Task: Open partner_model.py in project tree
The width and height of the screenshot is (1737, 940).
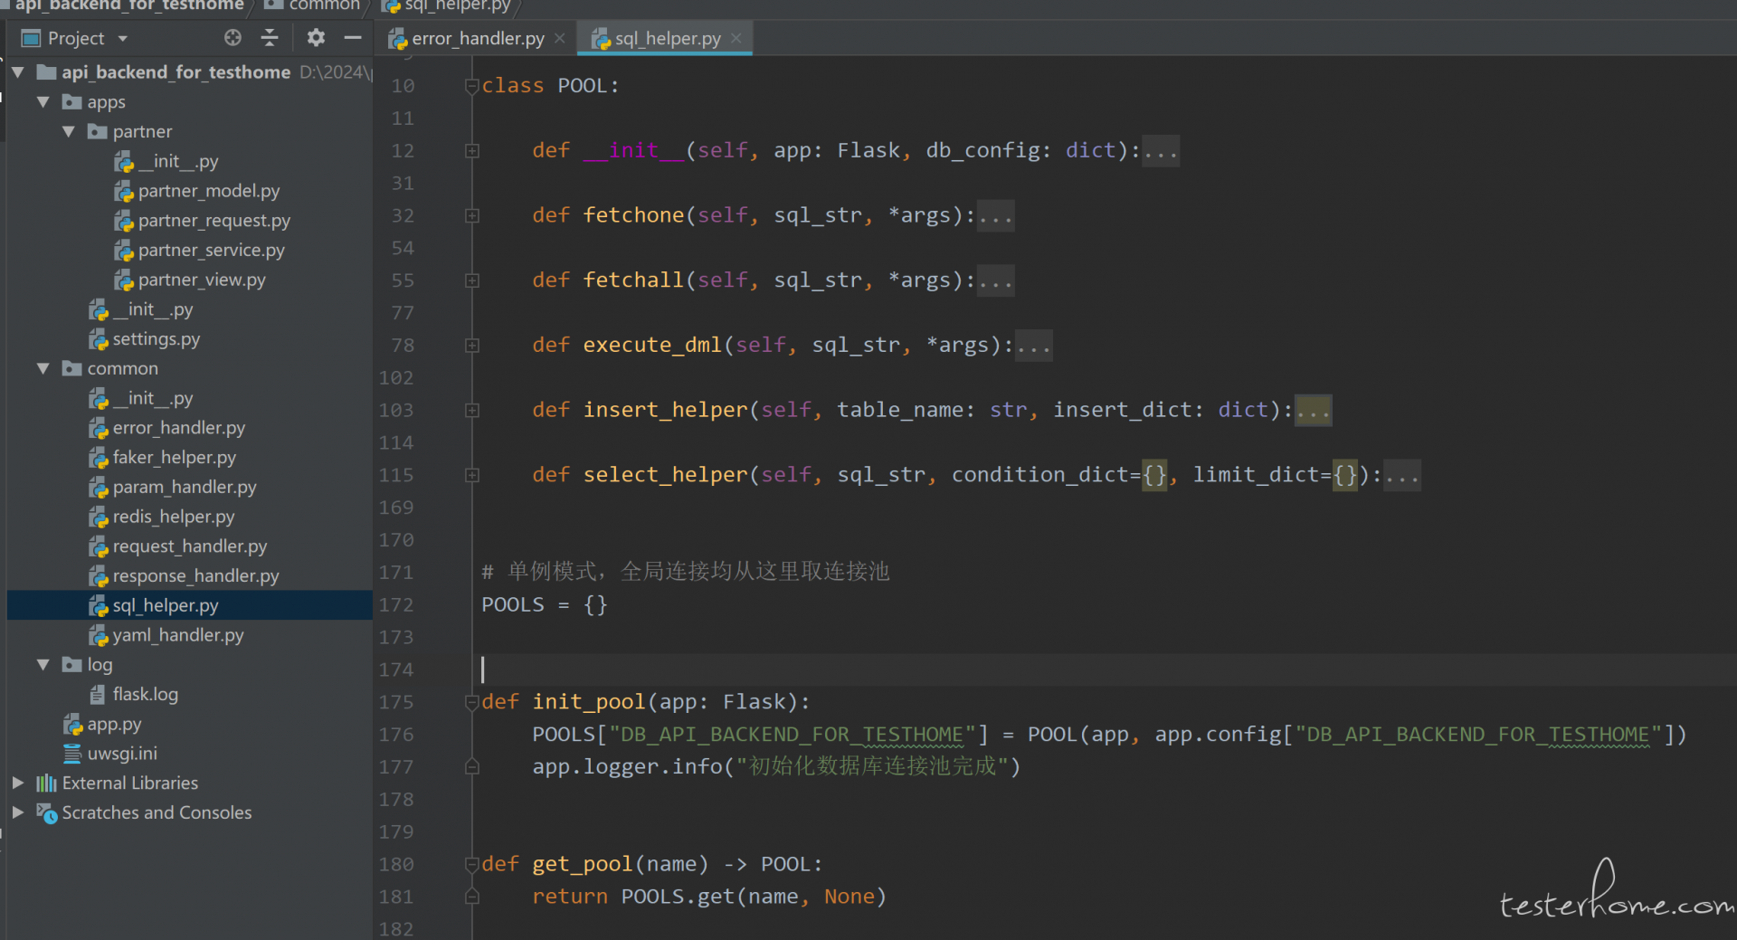Action: point(209,190)
